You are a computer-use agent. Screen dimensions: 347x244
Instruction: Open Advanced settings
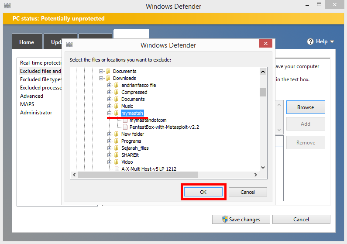(x=32, y=96)
